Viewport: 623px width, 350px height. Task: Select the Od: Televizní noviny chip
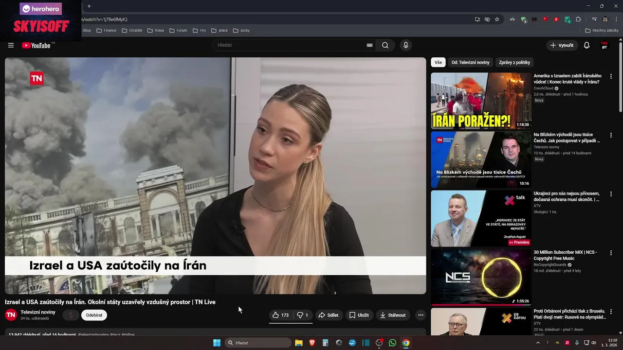click(470, 62)
